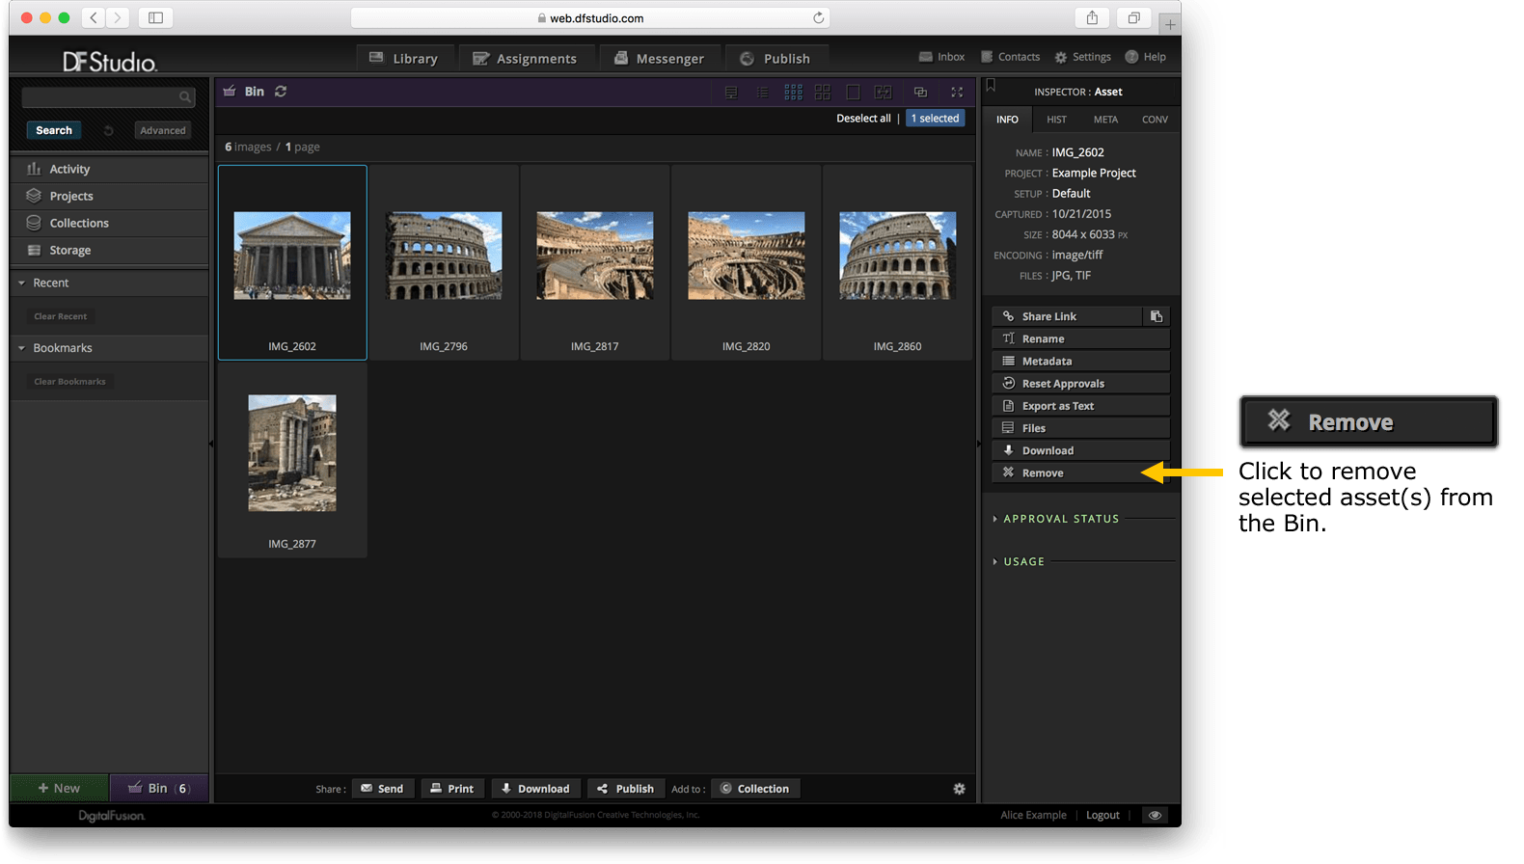Open the Messenger tab
1524x864 pixels.
[660, 58]
